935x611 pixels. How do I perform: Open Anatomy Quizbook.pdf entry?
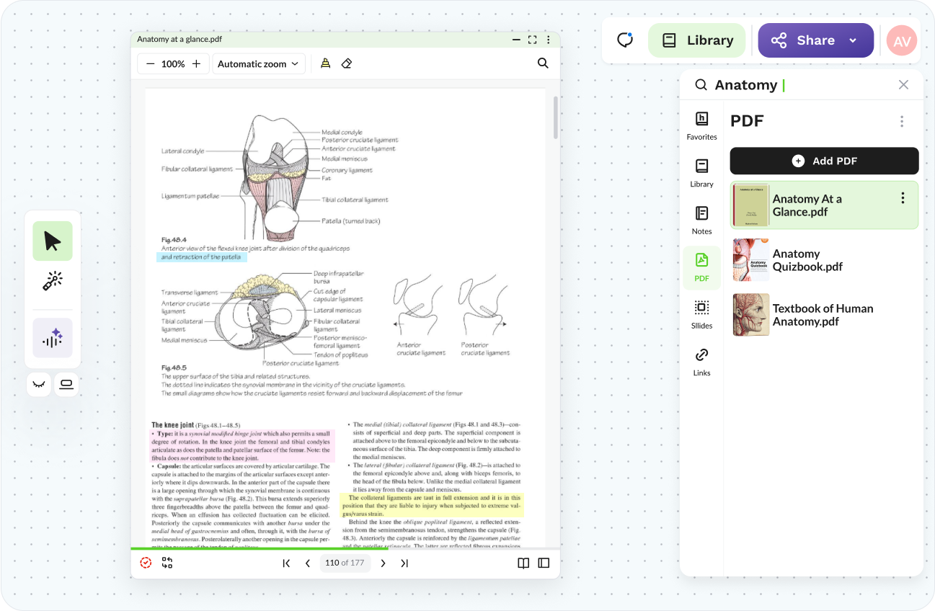(824, 260)
